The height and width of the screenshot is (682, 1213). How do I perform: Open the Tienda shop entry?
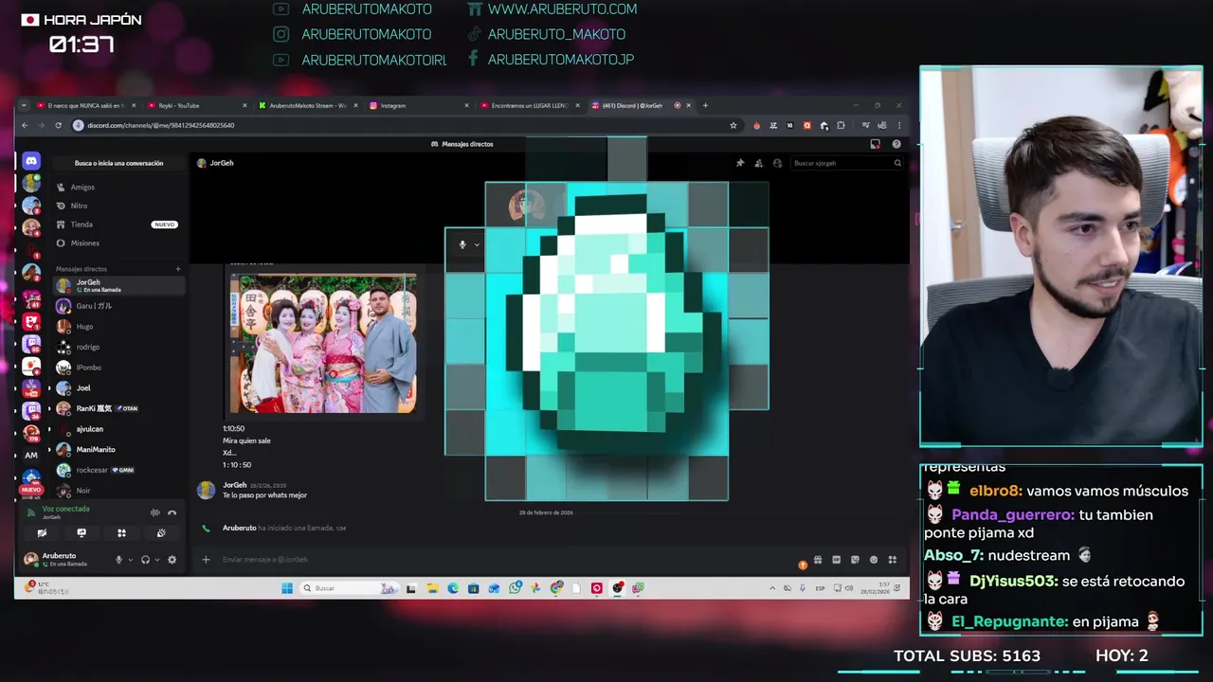pos(118,224)
